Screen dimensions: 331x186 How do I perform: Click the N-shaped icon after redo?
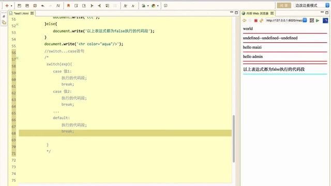(x=58, y=6)
